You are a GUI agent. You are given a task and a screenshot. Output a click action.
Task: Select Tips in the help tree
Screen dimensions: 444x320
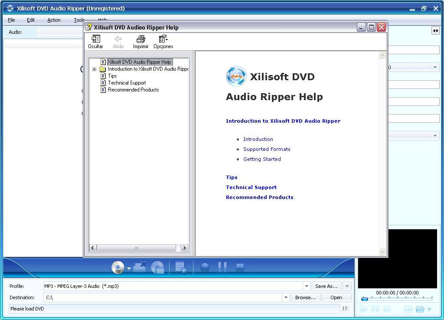112,75
